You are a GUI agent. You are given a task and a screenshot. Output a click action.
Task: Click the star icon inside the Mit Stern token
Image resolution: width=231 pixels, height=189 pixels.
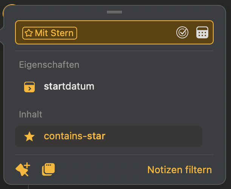[x=29, y=33]
